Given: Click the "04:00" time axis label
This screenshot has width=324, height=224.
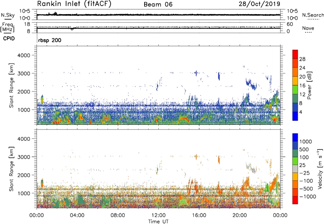Looking at the screenshot, I should coord(77,216).
